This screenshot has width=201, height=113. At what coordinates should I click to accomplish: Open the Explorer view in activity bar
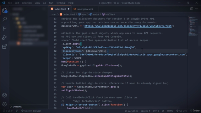pos(4,10)
